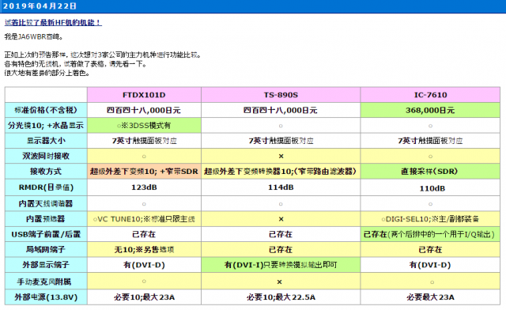The image size is (506, 310).
Task: Click the 114dB cell
Action: [x=281, y=187]
